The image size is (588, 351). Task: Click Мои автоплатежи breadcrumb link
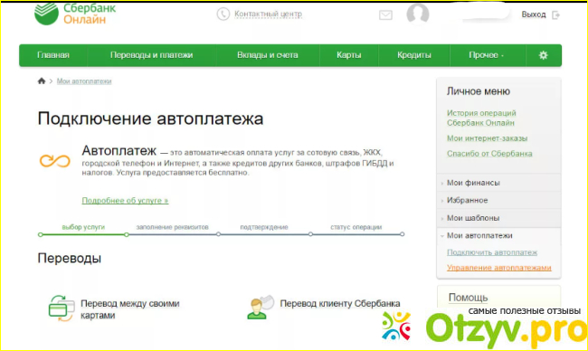84,81
